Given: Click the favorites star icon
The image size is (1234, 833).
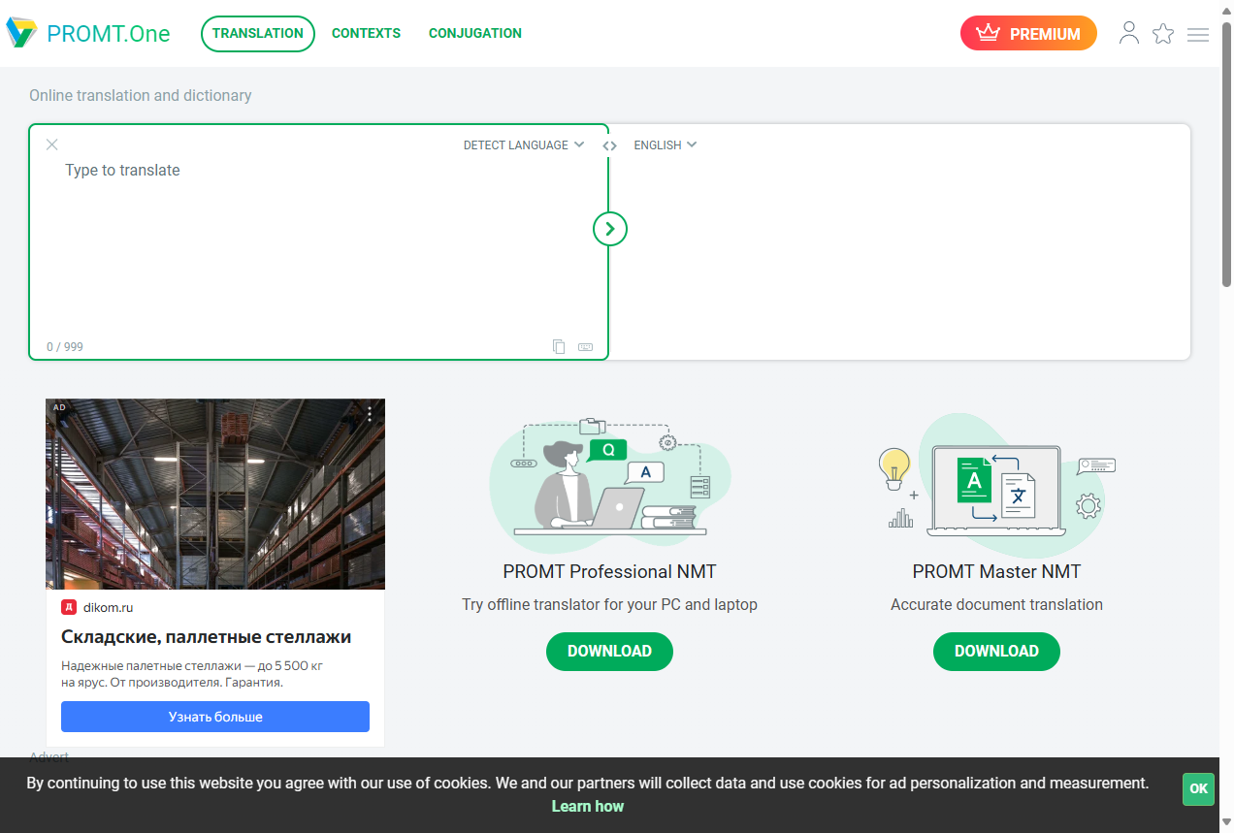Looking at the screenshot, I should pos(1163,34).
